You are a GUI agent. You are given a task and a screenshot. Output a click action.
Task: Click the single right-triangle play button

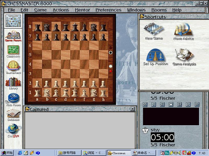pos(188,105)
